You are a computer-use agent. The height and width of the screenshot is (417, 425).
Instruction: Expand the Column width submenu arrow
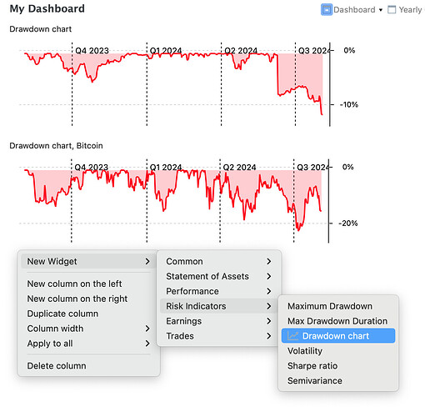(x=147, y=329)
